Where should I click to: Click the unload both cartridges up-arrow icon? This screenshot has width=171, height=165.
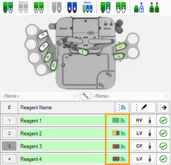click(x=121, y=8)
